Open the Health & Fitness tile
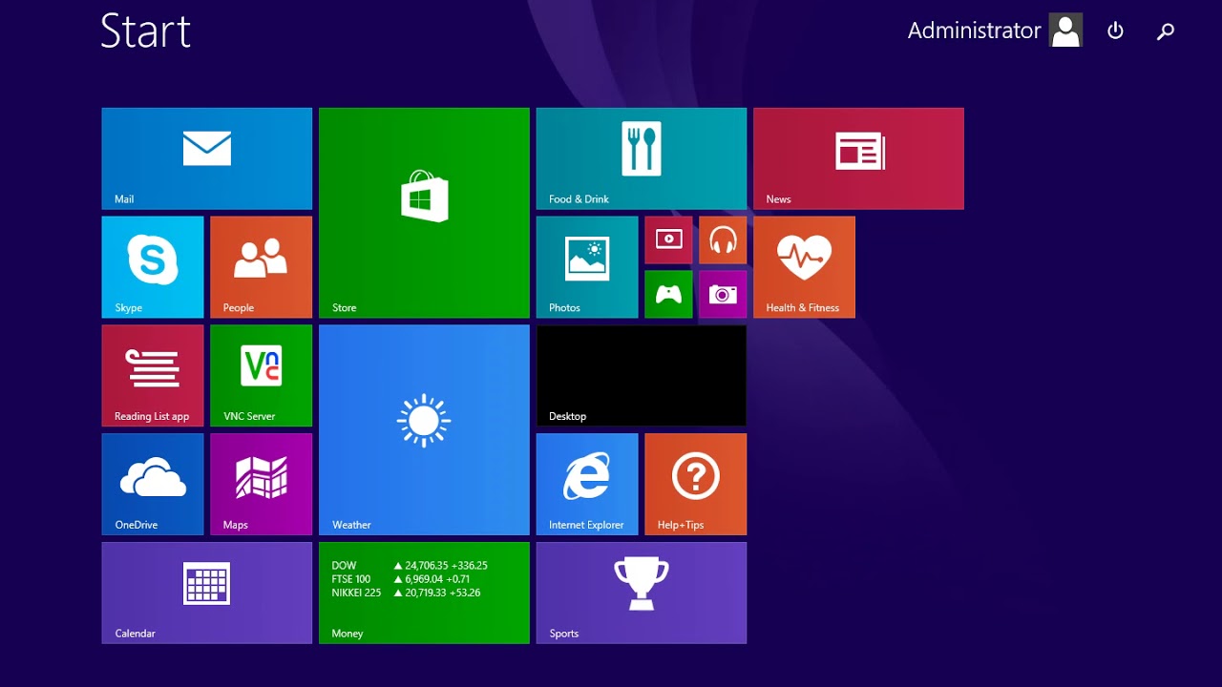This screenshot has width=1222, height=687. pyautogui.click(x=804, y=267)
